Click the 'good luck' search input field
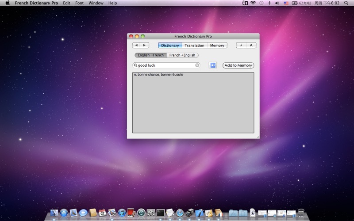The width and height of the screenshot is (354, 221). (166, 65)
